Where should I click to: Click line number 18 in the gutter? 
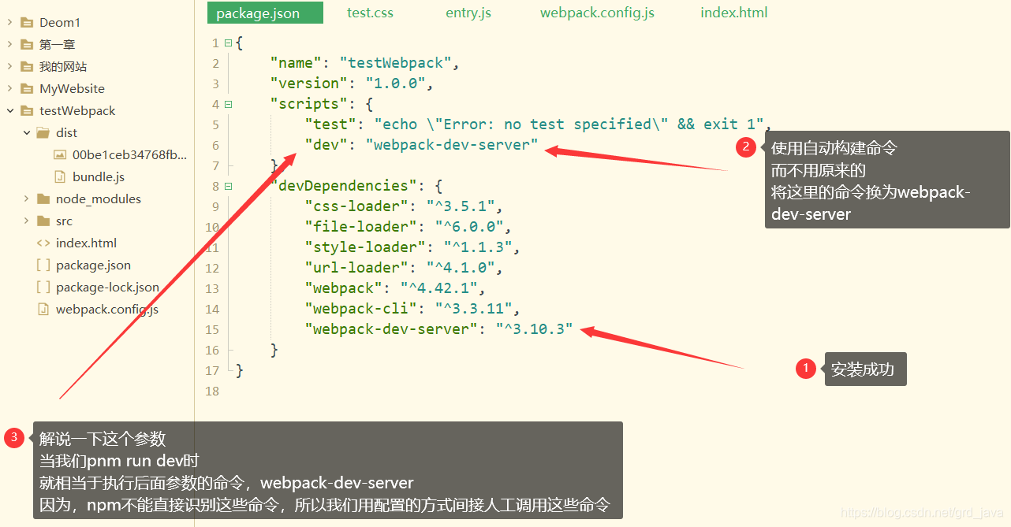click(x=211, y=391)
